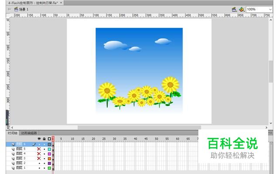Click the stage horizontal scroll right arrow
The width and height of the screenshot is (279, 174).
point(266,127)
